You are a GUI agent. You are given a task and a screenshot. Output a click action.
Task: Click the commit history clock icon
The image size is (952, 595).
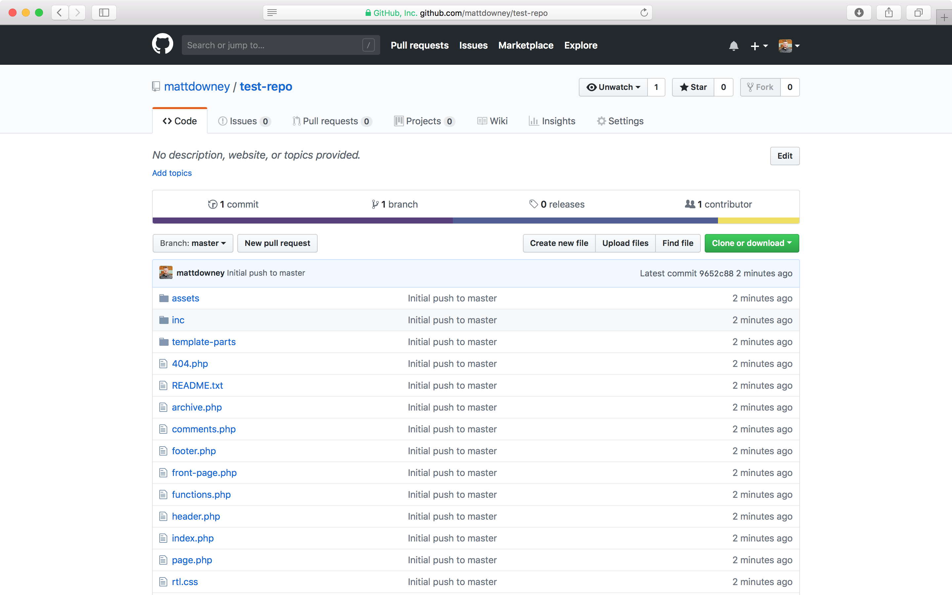point(211,204)
